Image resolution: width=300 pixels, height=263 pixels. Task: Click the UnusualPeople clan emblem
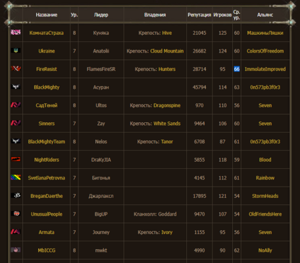16,214
